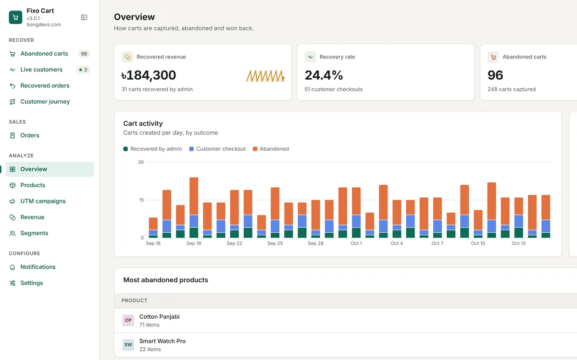Image resolution: width=577 pixels, height=360 pixels.
Task: Click the Live customers pulse icon
Action: [x=13, y=70]
